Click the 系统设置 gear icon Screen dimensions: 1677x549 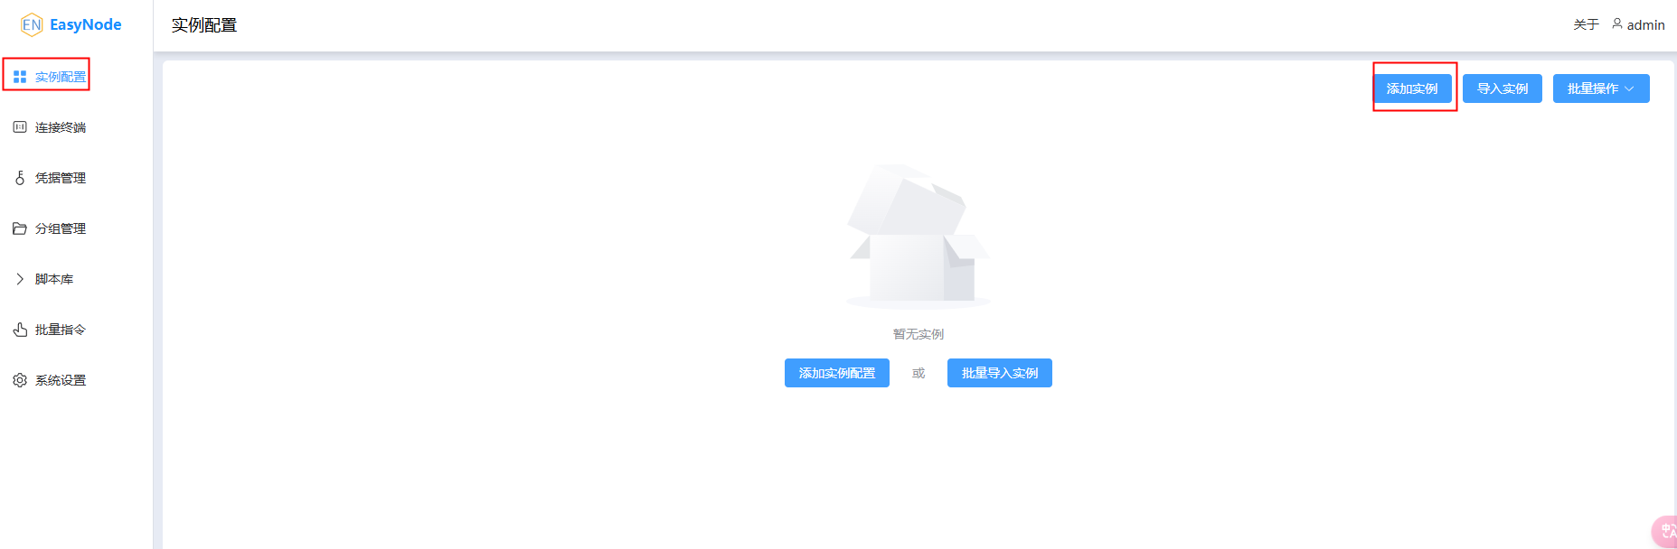[20, 380]
